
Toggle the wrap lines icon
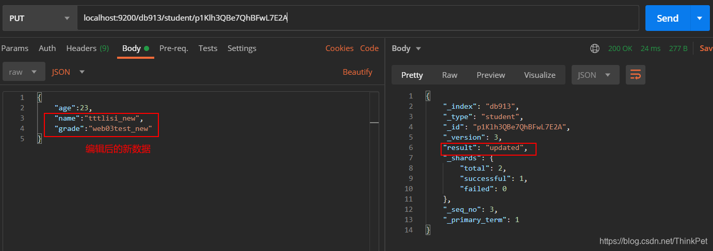(x=636, y=75)
